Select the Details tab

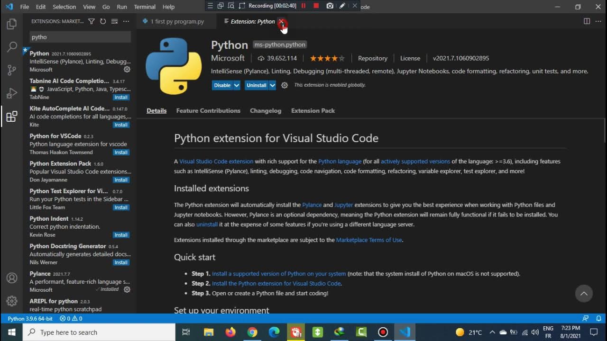(156, 110)
